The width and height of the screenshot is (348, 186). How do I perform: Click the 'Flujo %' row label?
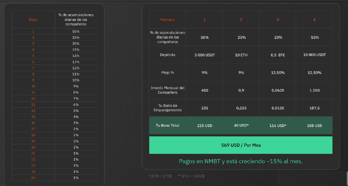168,72
